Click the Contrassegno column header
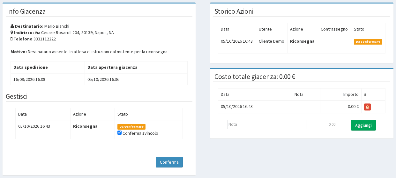This screenshot has width=396, height=178. point(334,29)
